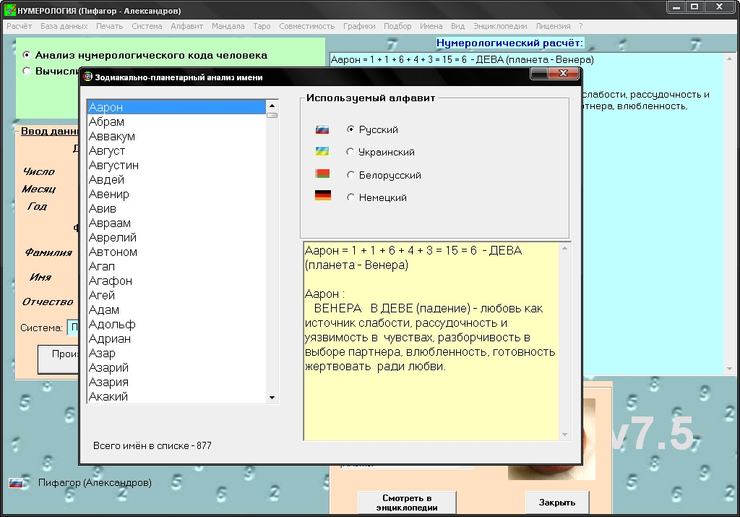The image size is (740, 517).
Task: Select the Украинский alphabet option
Action: point(350,152)
